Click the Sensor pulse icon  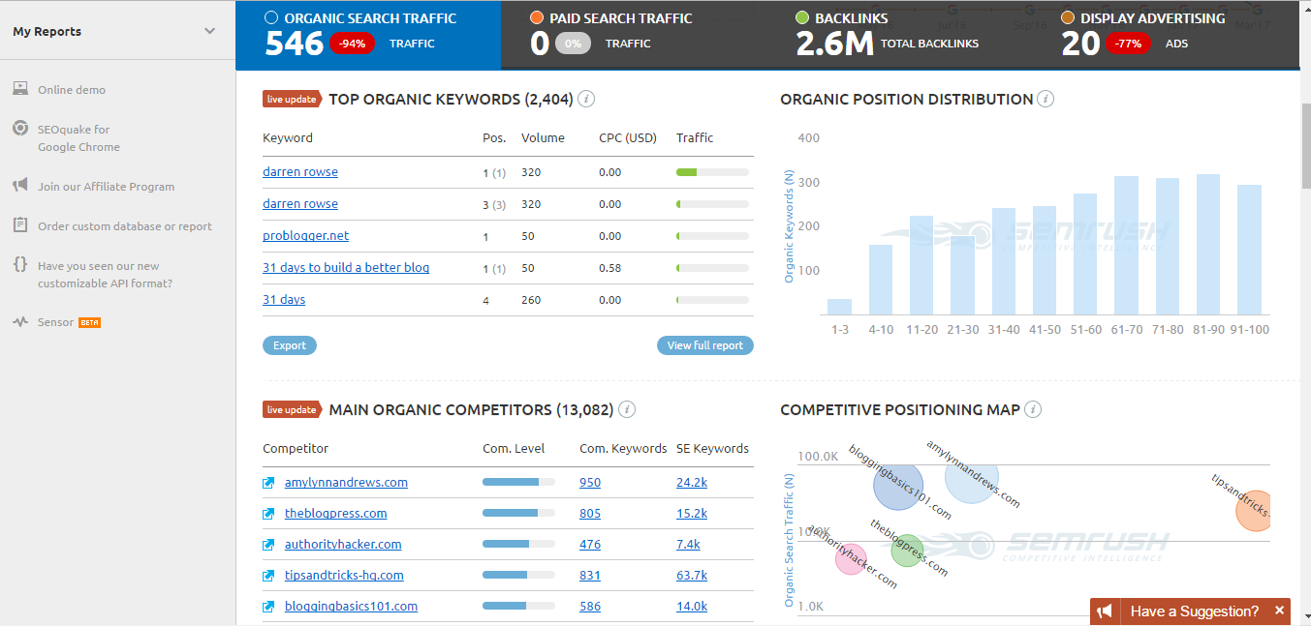pos(19,322)
